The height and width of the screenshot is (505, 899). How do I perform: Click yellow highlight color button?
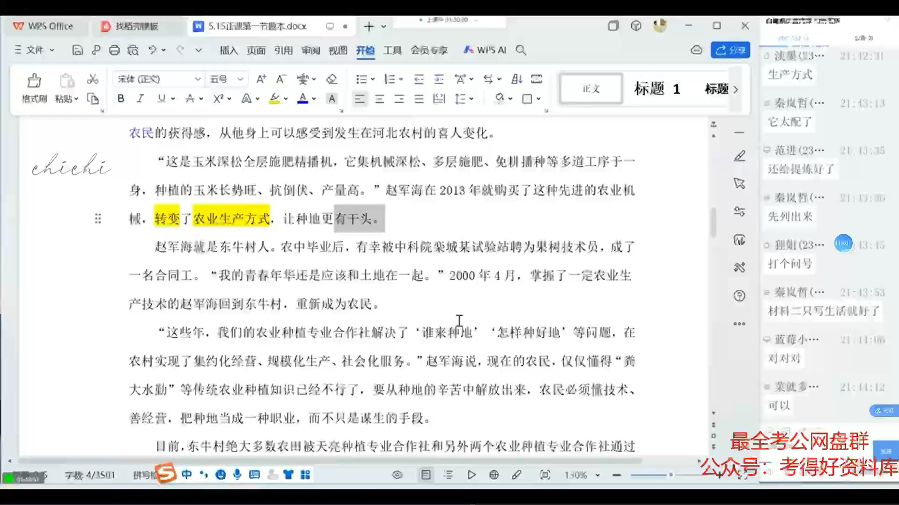274,98
